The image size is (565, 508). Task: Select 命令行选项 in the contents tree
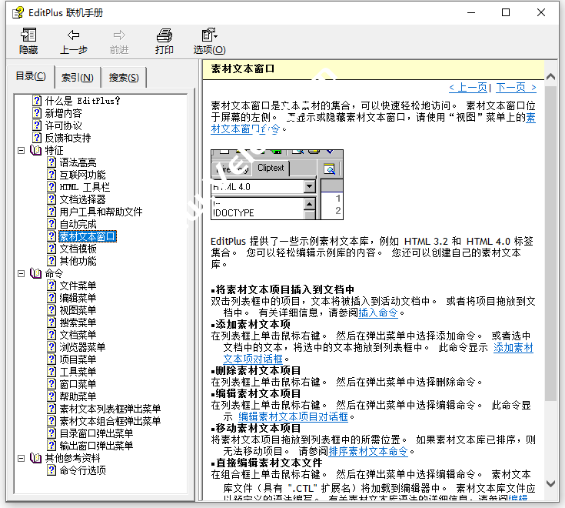point(82,470)
